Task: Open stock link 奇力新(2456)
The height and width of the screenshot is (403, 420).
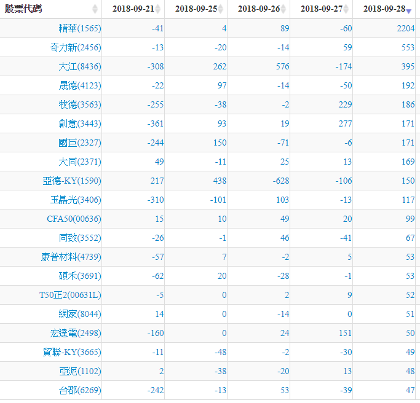Action: coord(76,48)
